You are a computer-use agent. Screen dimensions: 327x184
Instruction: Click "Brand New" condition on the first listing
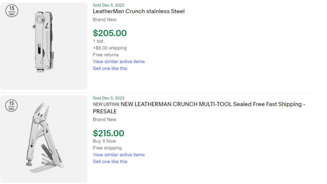click(x=104, y=19)
